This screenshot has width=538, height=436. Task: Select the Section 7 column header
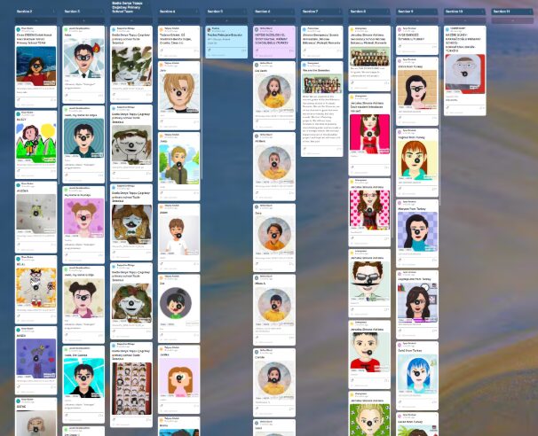coord(310,12)
